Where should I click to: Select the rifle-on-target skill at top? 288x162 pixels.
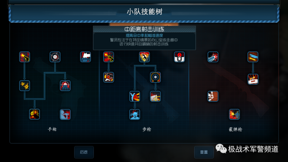coord(144,57)
